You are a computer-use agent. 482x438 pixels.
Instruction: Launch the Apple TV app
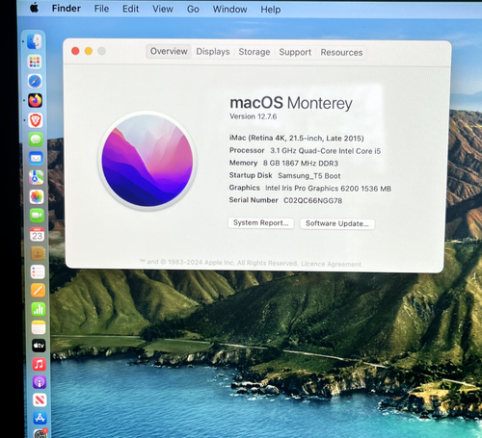click(39, 346)
